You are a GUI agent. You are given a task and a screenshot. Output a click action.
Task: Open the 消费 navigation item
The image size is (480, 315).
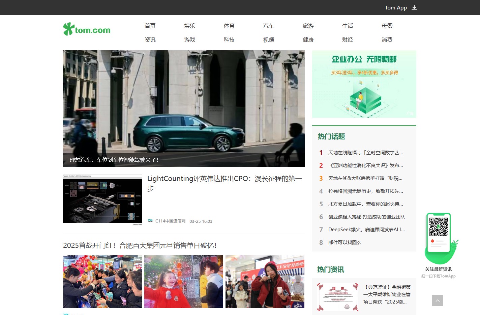(387, 40)
